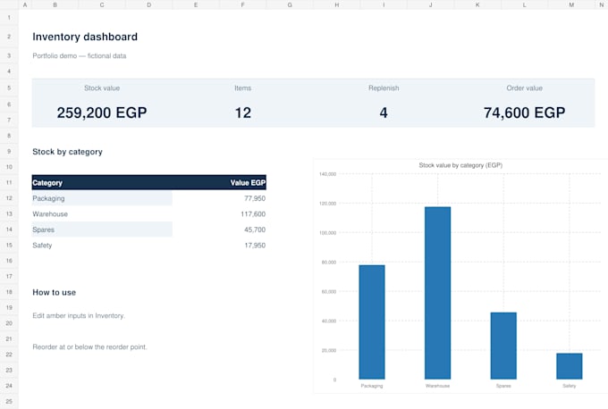Select the 'Safety' category cell

pos(102,246)
